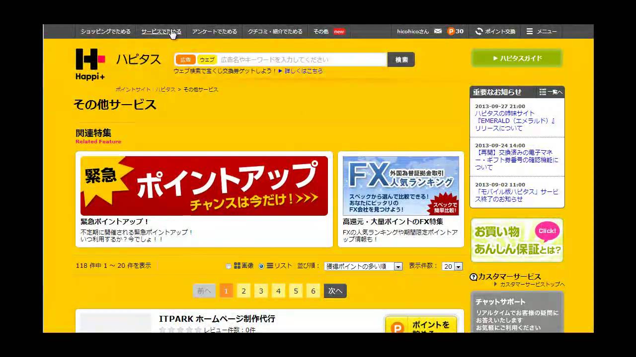Image resolution: width=636 pixels, height=357 pixels.
Task: Click 緊急ポイントアップ! title text
Action: [x=115, y=222]
